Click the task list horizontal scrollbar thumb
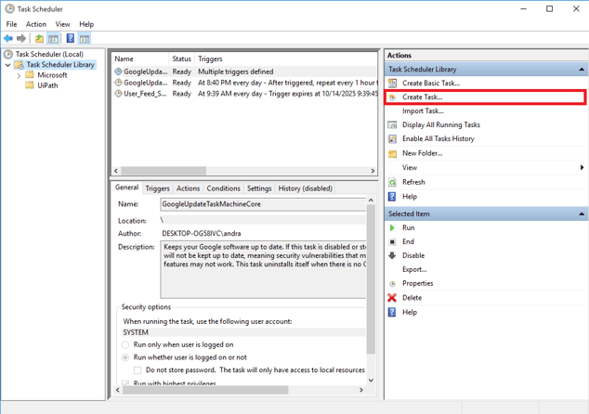The image size is (589, 414). (164, 171)
